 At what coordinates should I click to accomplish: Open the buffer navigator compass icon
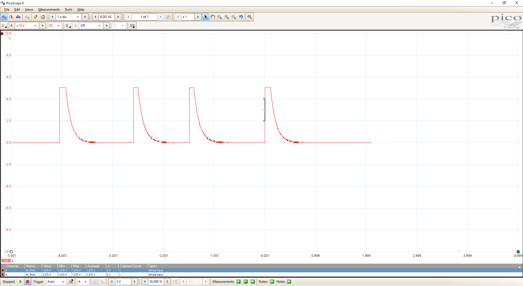[x=168, y=17]
